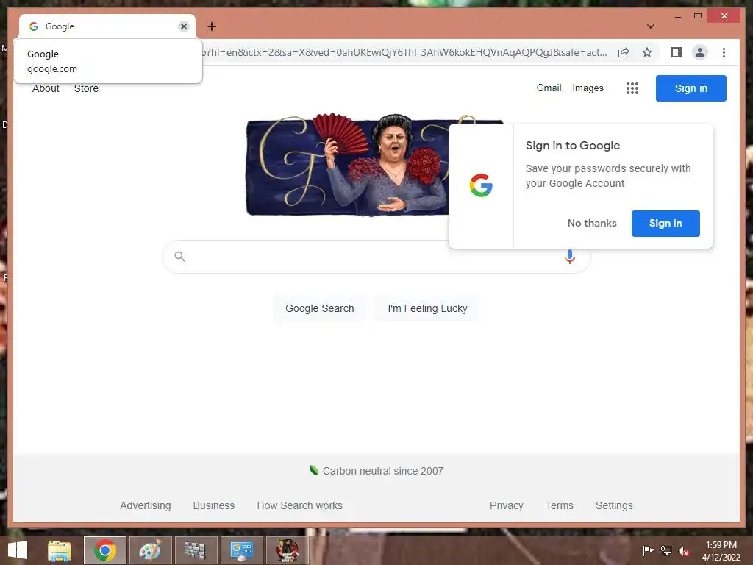Screen dimensions: 753x565
Task: Select the Google tab title
Action: [x=60, y=26]
